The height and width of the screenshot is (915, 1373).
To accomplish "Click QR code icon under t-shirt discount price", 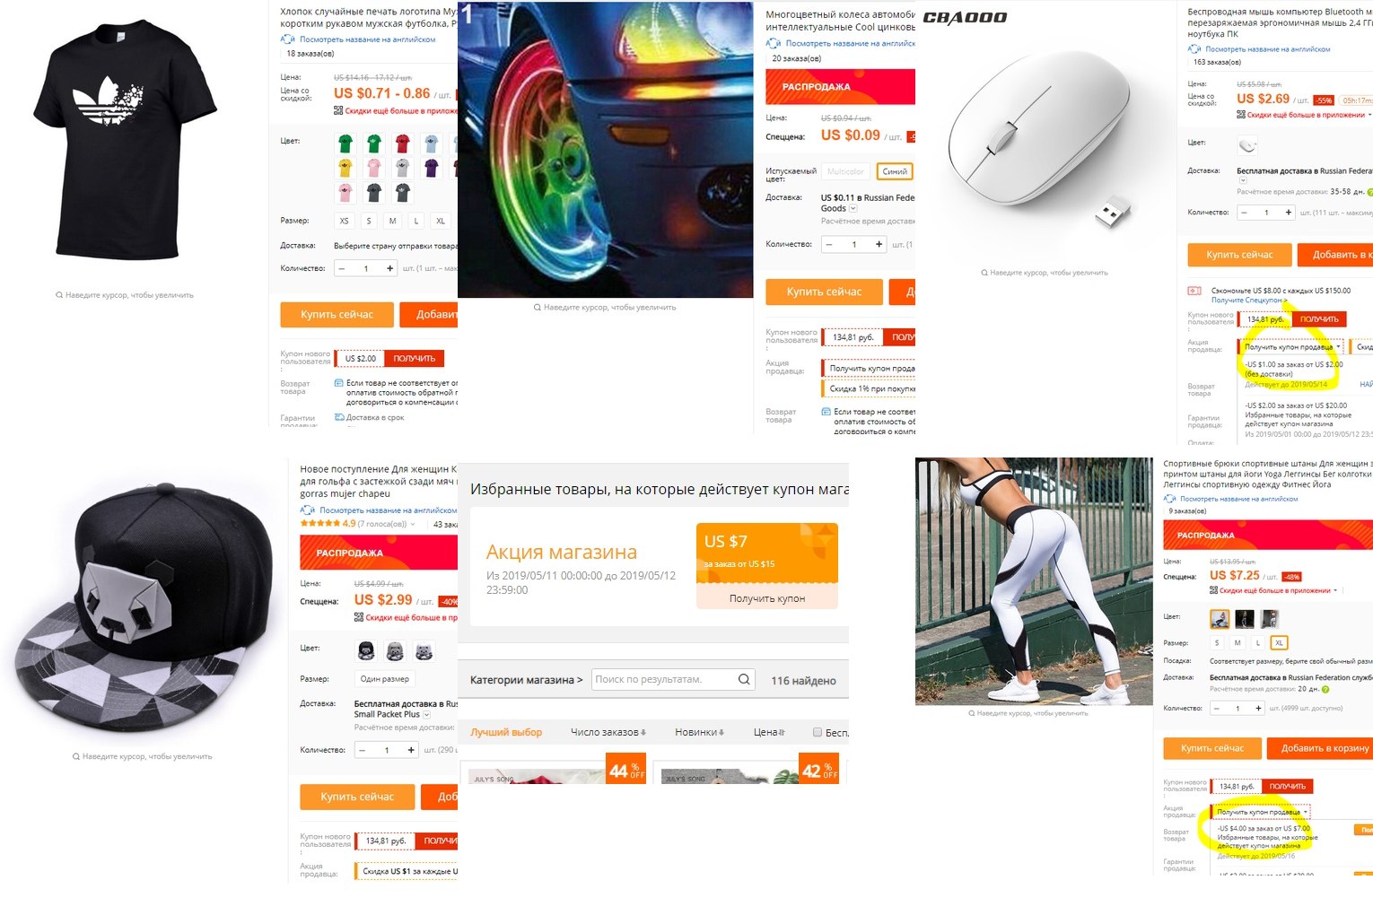I will click(x=338, y=110).
